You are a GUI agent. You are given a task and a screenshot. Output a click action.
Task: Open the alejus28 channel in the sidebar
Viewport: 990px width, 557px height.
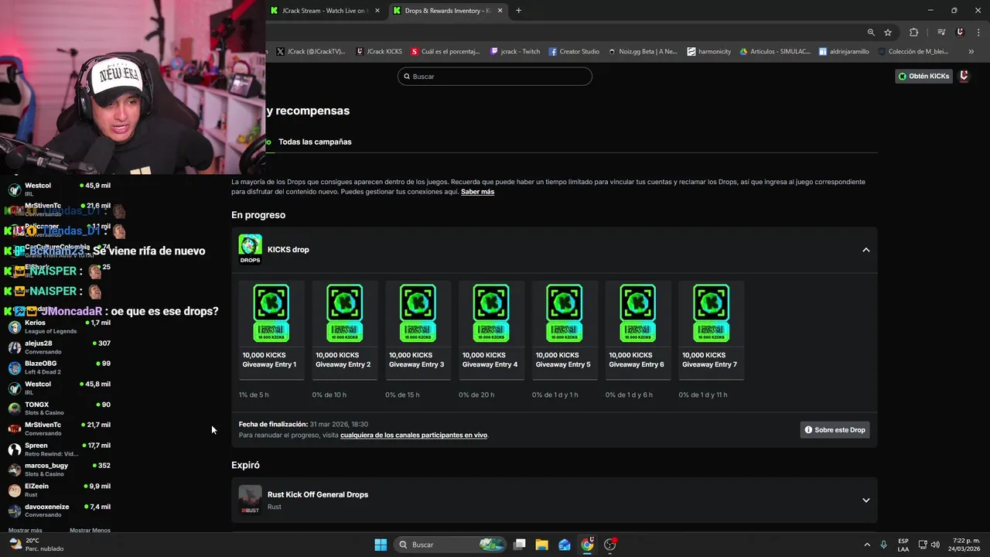(x=60, y=347)
